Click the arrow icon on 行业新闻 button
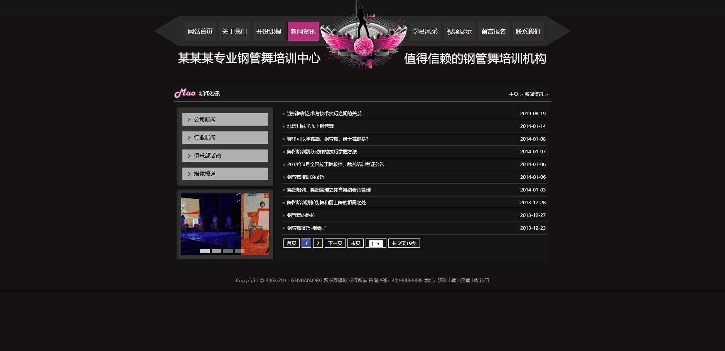This screenshot has width=725, height=351. (x=189, y=137)
